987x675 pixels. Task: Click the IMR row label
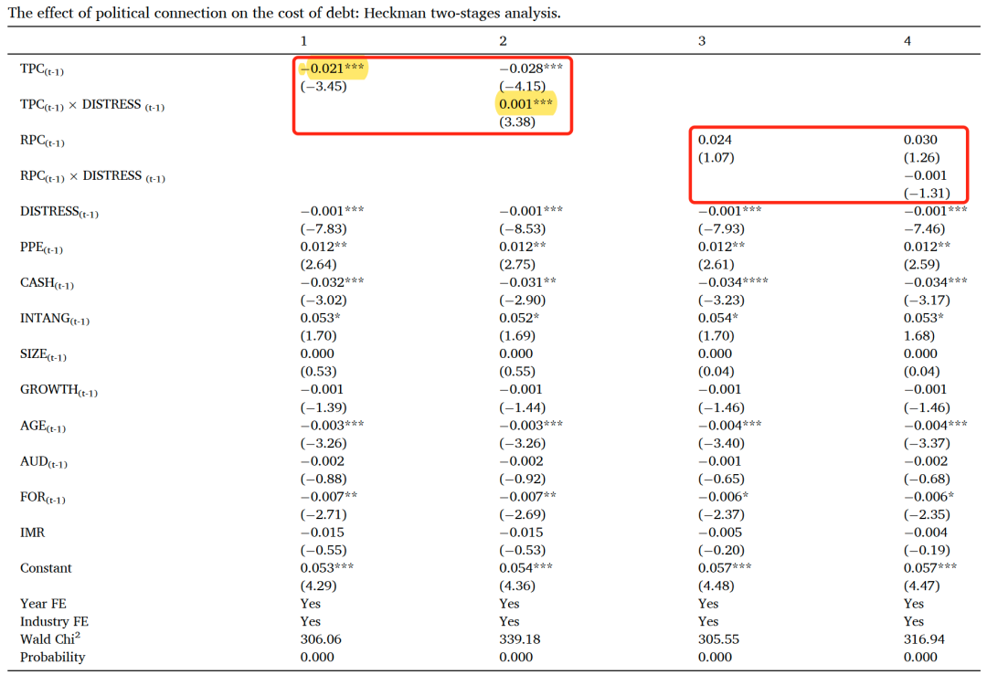pyautogui.click(x=32, y=533)
